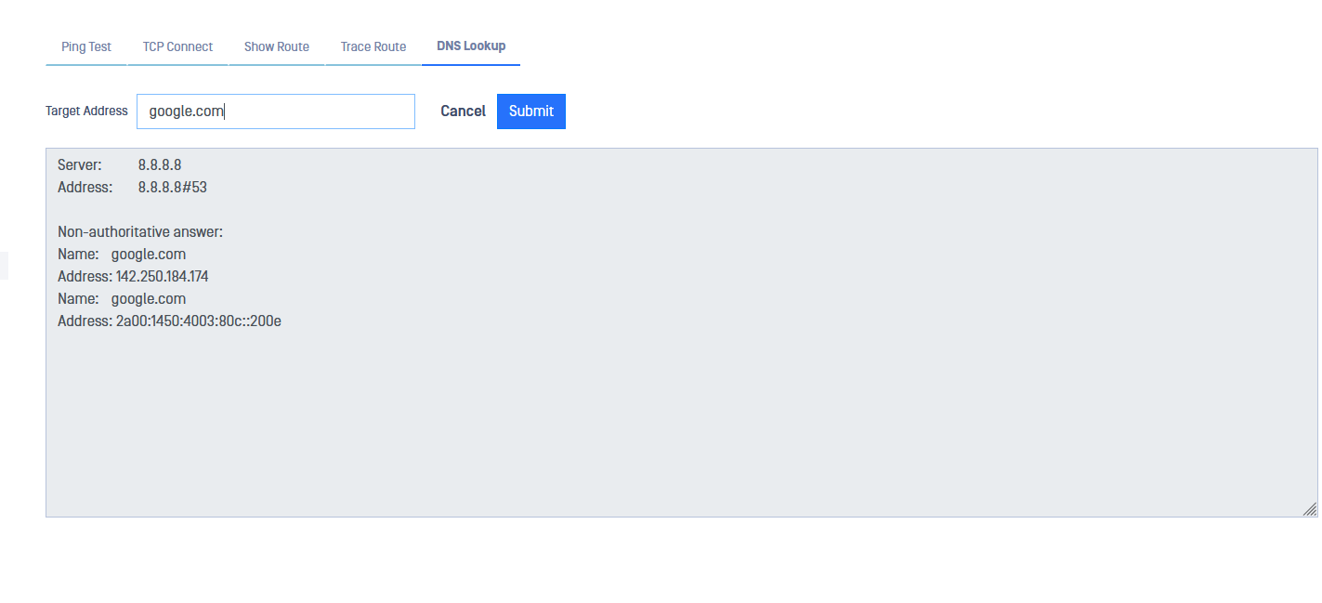Screen dimensions: 1322x603
Task: Click the 'Target Address' label
Action: (x=86, y=111)
